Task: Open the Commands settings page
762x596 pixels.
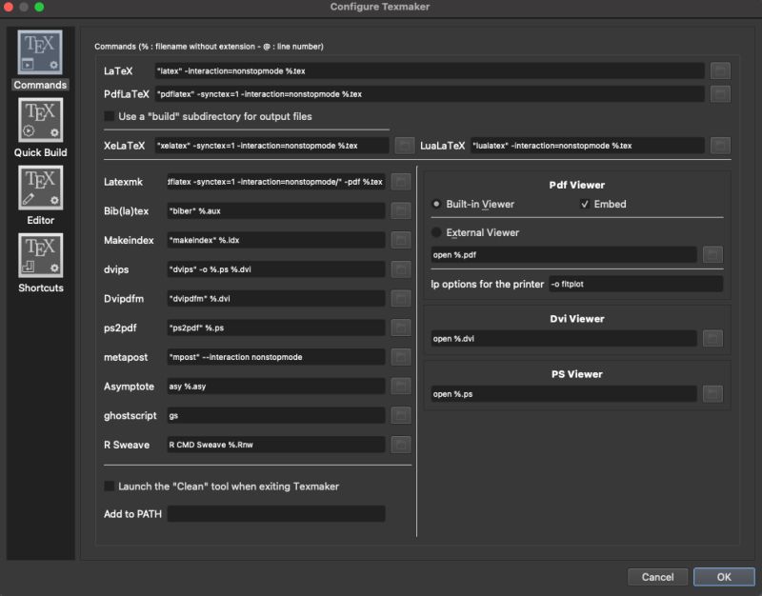Action: pos(40,60)
